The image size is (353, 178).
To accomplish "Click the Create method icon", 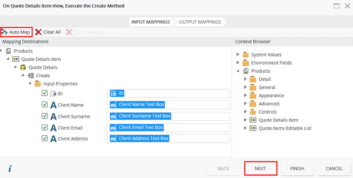I will (x=31, y=76).
